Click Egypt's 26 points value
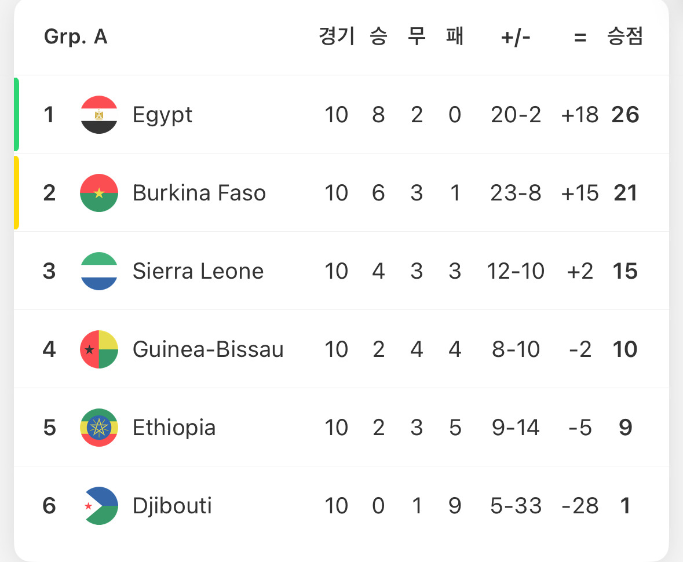The height and width of the screenshot is (562, 683). click(x=625, y=115)
